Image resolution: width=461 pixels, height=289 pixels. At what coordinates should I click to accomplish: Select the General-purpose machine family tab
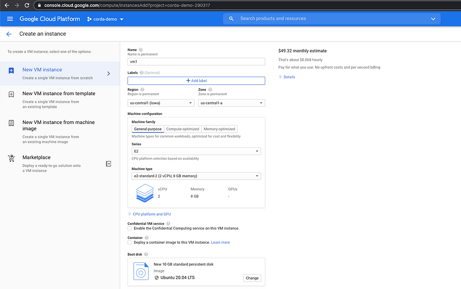click(x=148, y=129)
